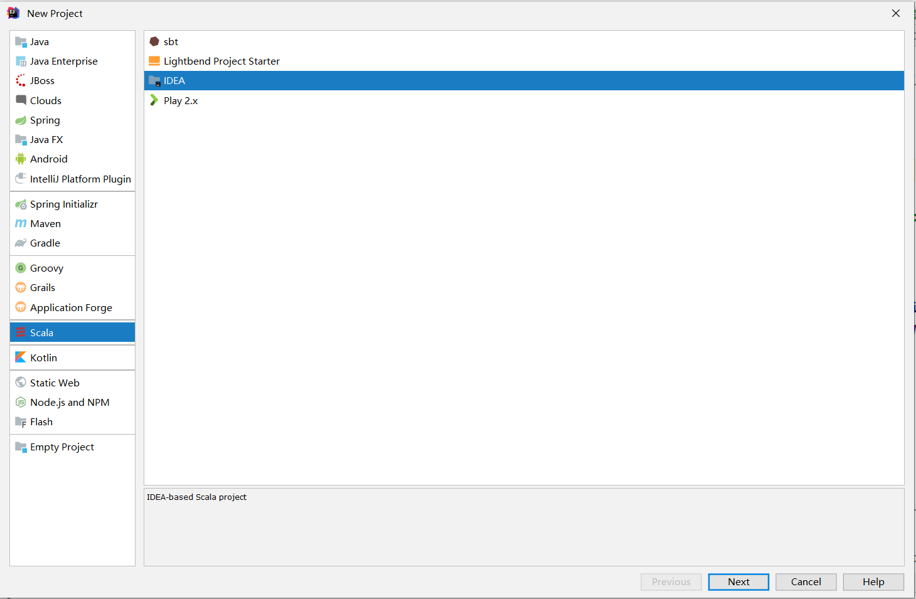Click the Spring Initializr icon
Viewport: 916px width, 599px height.
21,204
